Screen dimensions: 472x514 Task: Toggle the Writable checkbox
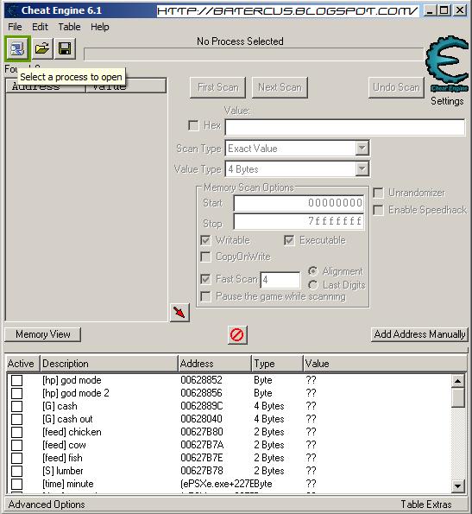click(x=205, y=240)
